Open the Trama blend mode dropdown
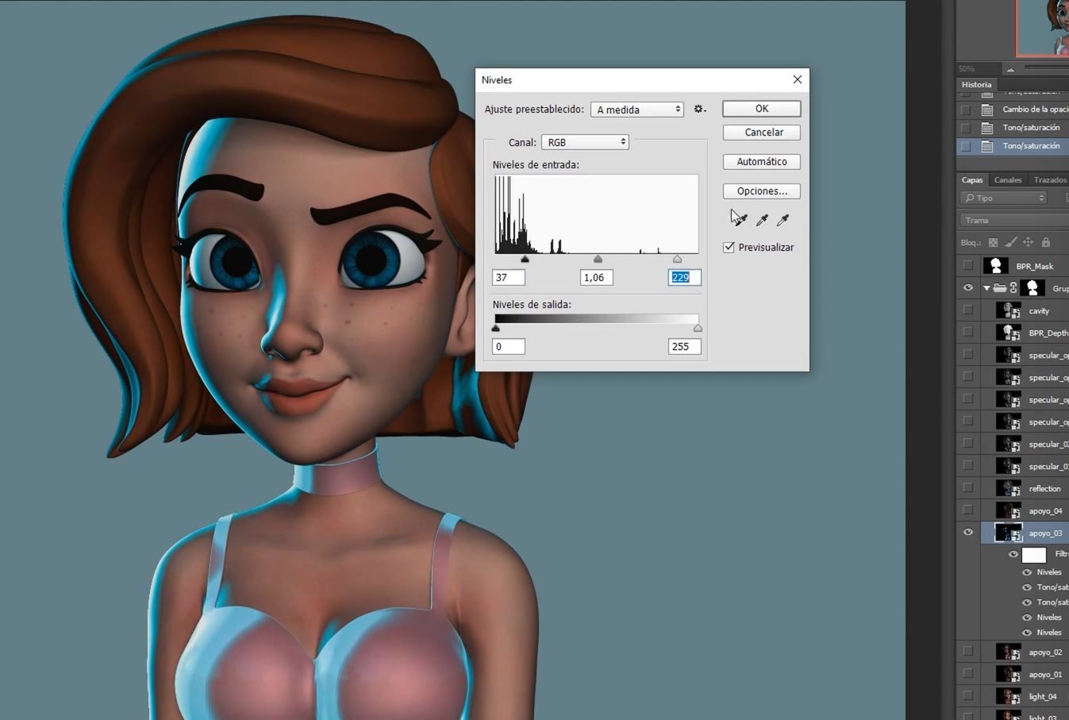This screenshot has width=1069, height=720. pyautogui.click(x=1014, y=220)
